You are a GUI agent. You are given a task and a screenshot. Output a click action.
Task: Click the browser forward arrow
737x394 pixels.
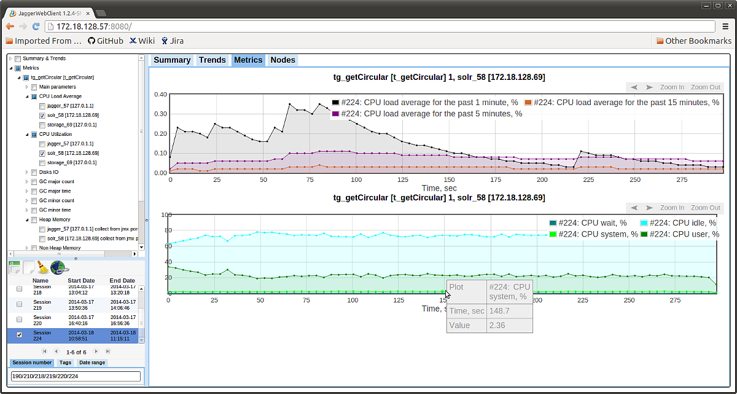(23, 26)
